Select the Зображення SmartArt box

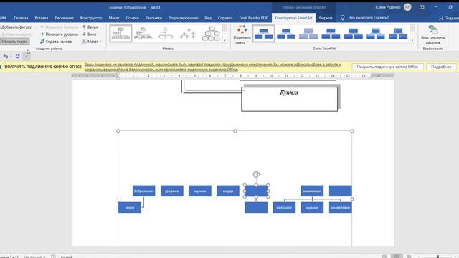pyautogui.click(x=143, y=191)
